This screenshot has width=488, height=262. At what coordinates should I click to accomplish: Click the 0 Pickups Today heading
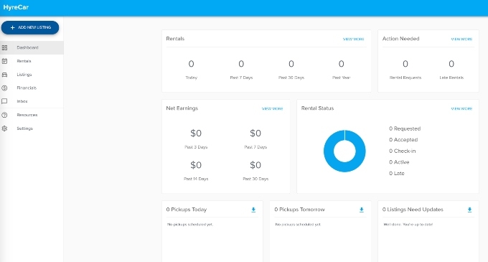(186, 210)
